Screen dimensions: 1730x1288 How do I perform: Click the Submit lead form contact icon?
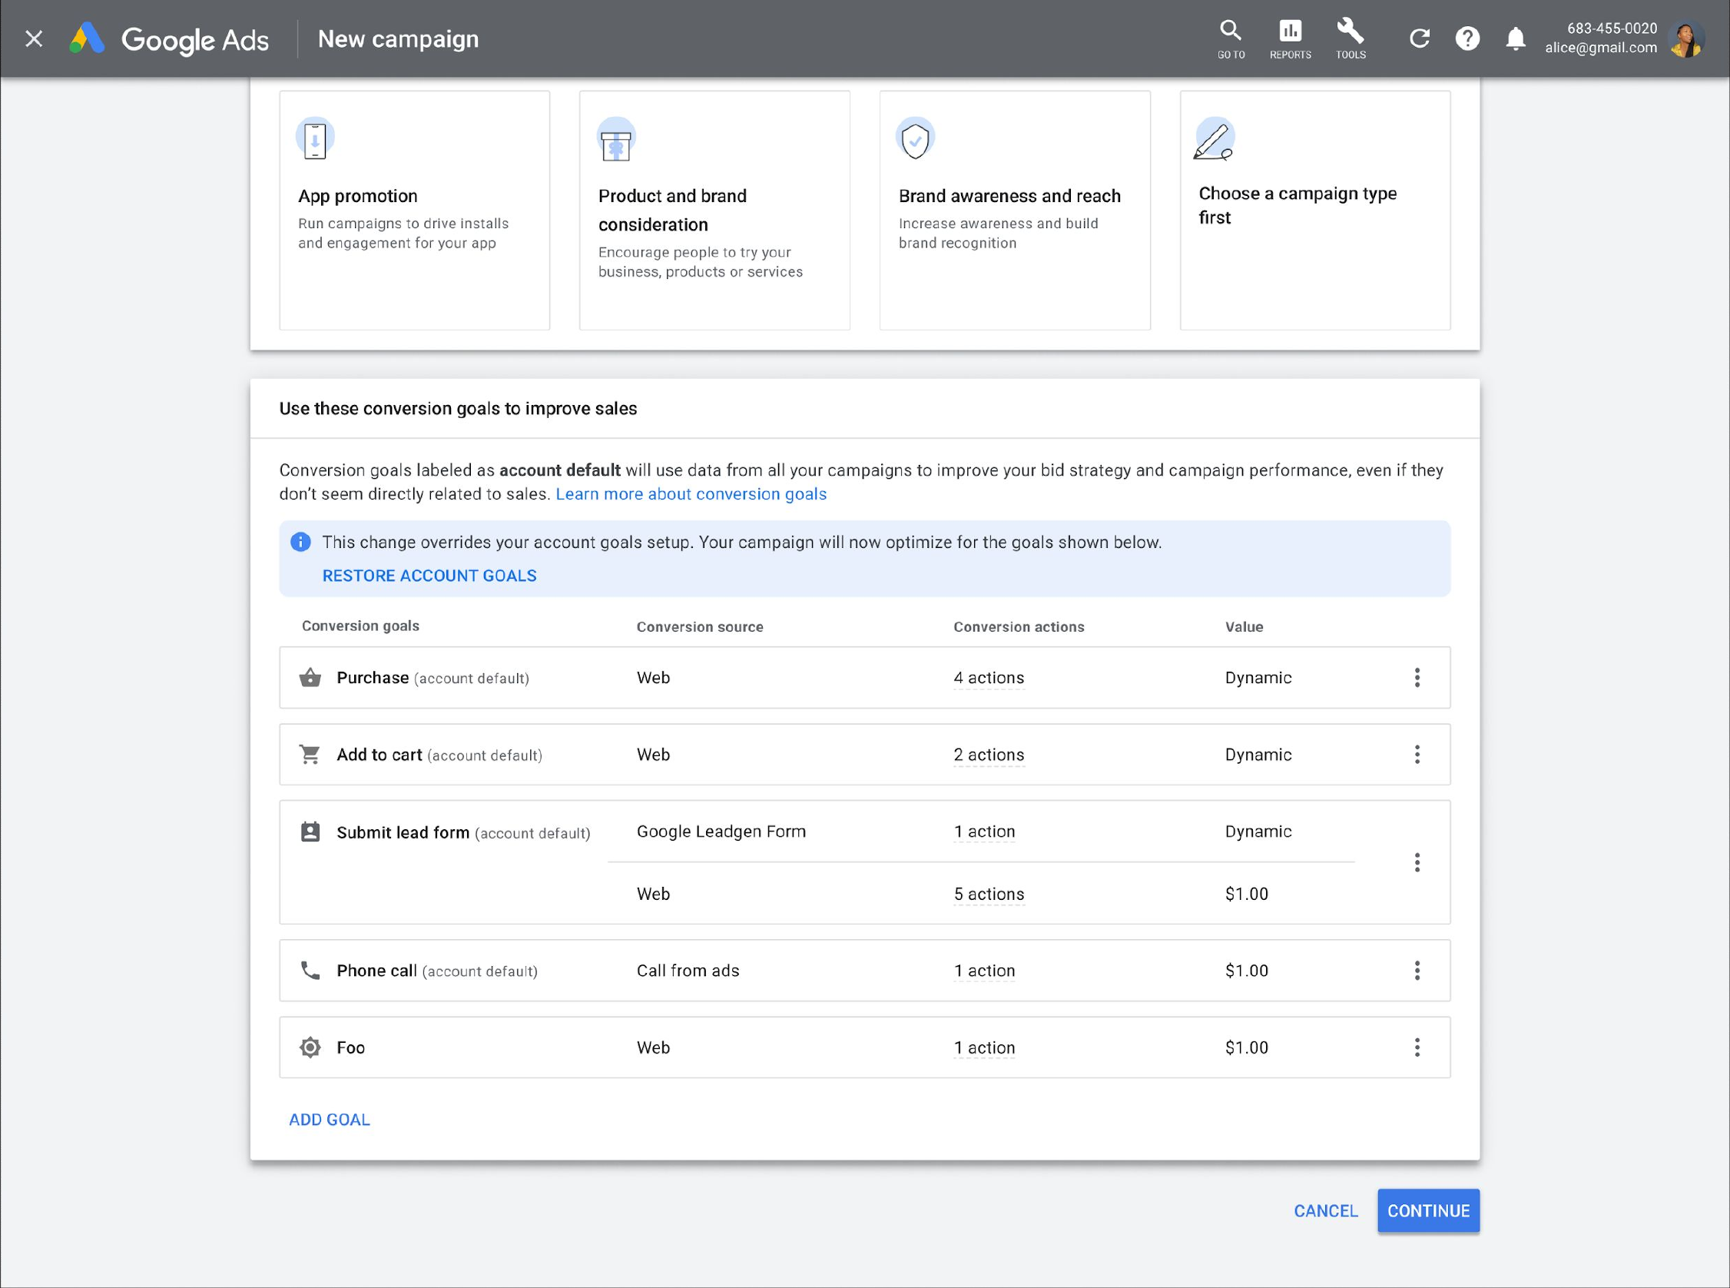310,832
